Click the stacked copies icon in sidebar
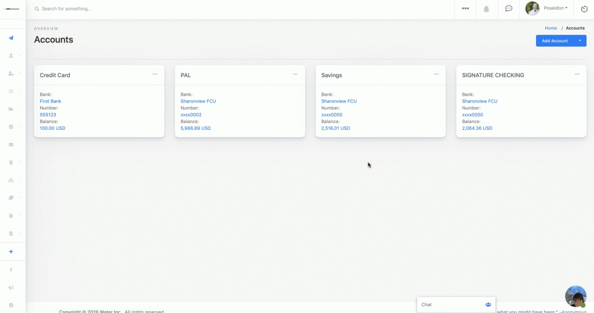The image size is (594, 313). [x=11, y=198]
